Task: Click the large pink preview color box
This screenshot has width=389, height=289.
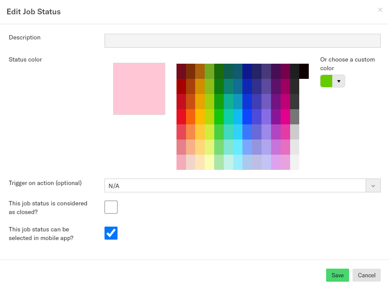Action: click(x=139, y=89)
